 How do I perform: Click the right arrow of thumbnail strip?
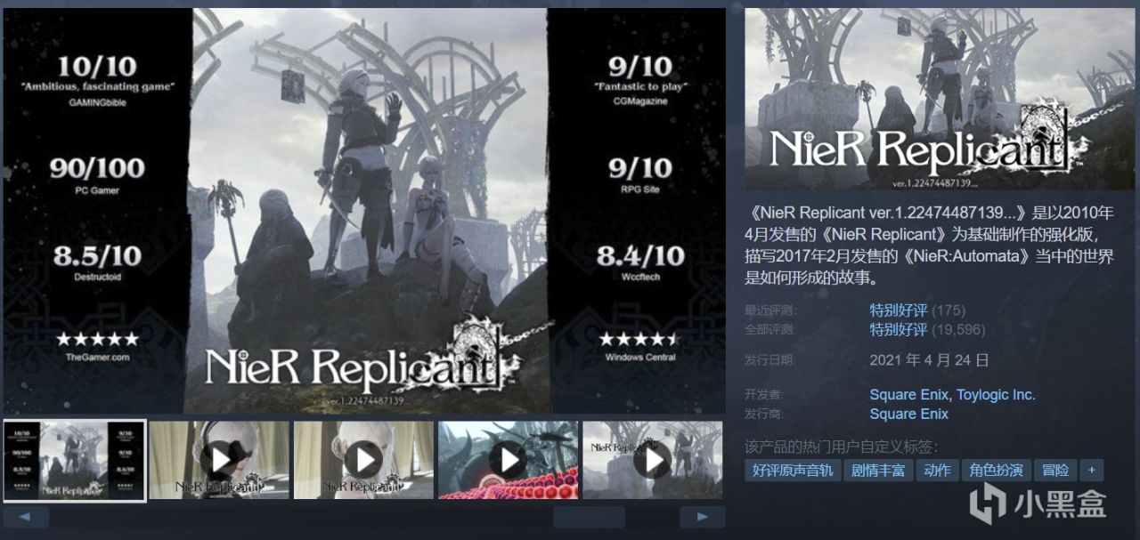point(702,517)
